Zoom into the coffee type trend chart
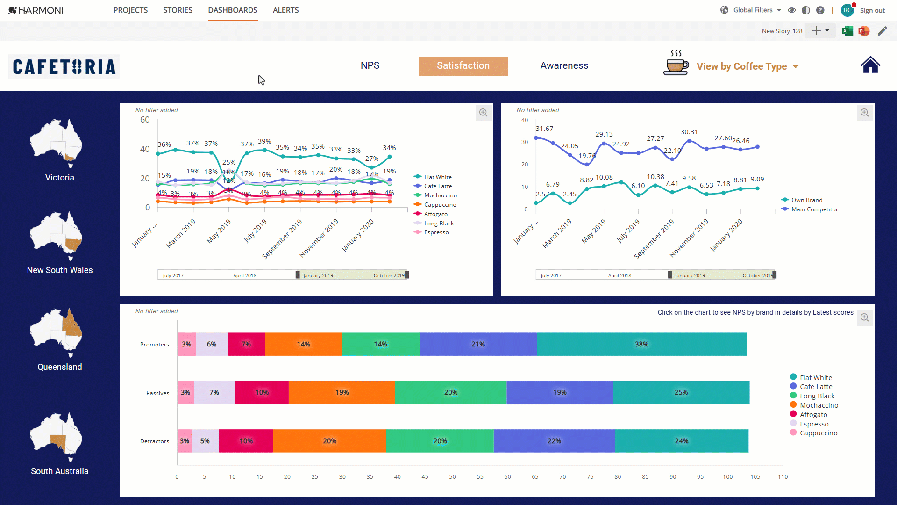 [484, 113]
